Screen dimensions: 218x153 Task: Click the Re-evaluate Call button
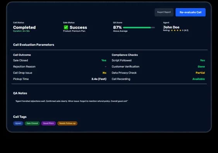[x=191, y=12]
